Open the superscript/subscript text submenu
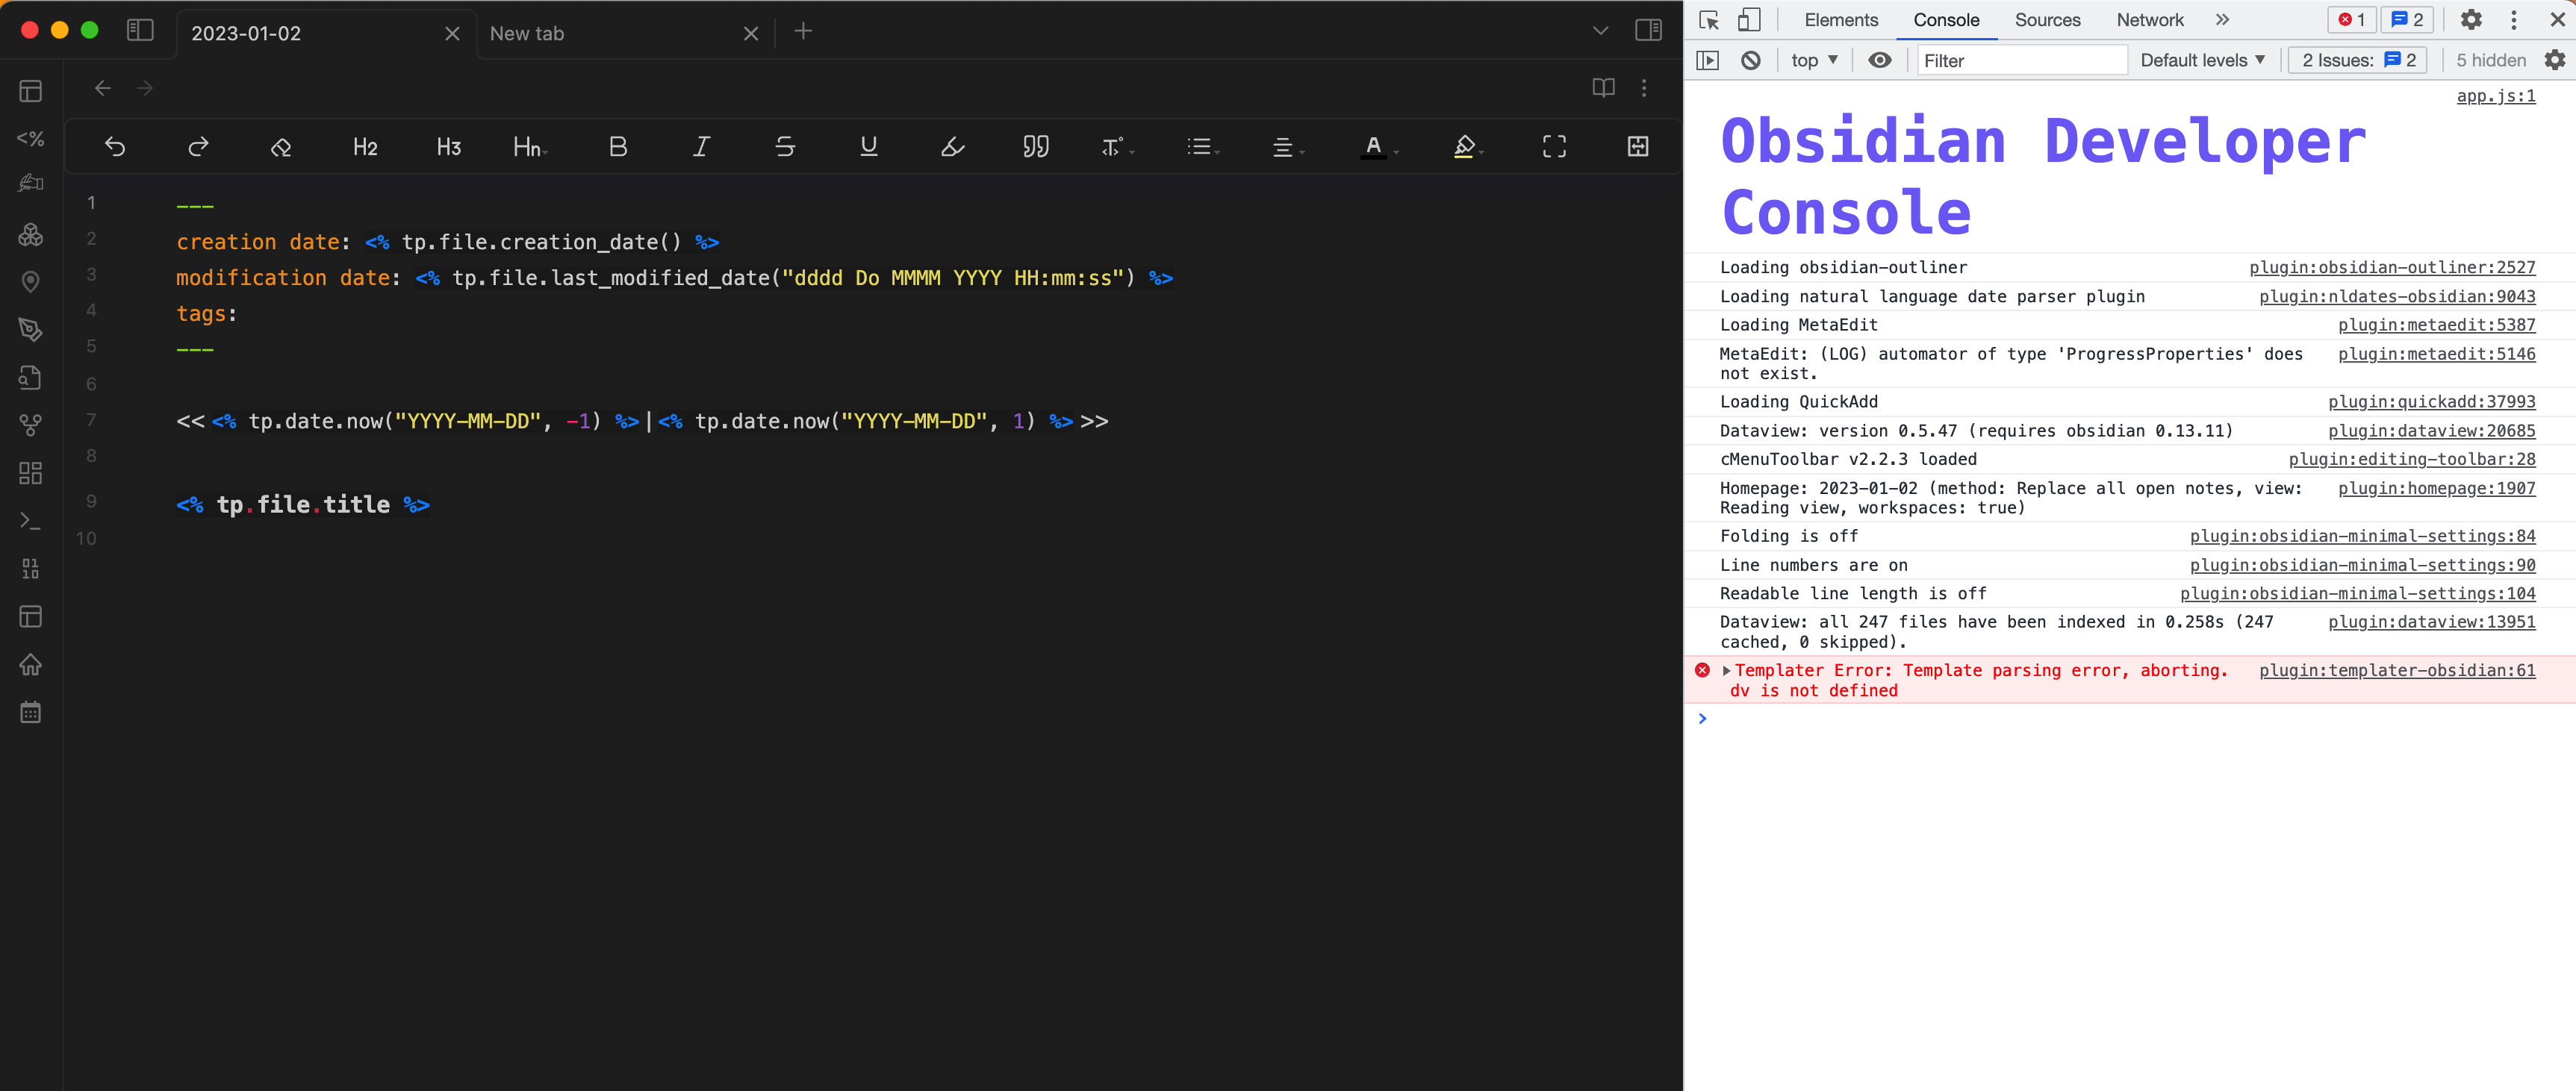Screen dimensions: 2576x1091 tap(1118, 147)
